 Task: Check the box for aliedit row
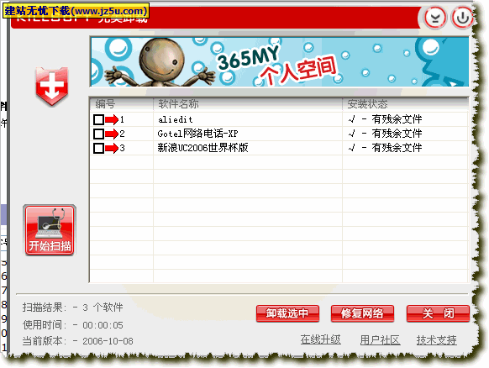(x=98, y=119)
